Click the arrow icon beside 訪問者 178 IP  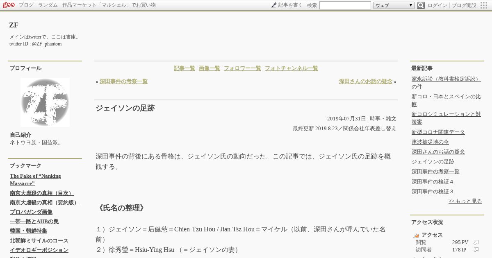[x=476, y=250]
